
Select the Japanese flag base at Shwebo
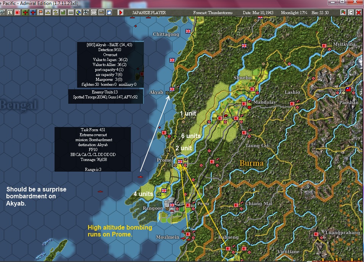pyautogui.click(x=252, y=89)
